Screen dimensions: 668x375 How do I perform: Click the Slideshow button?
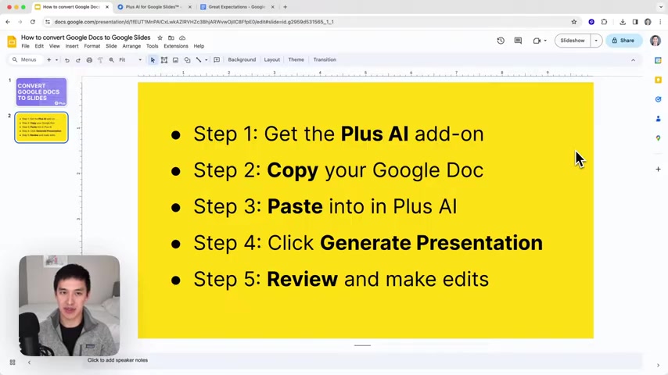(573, 41)
